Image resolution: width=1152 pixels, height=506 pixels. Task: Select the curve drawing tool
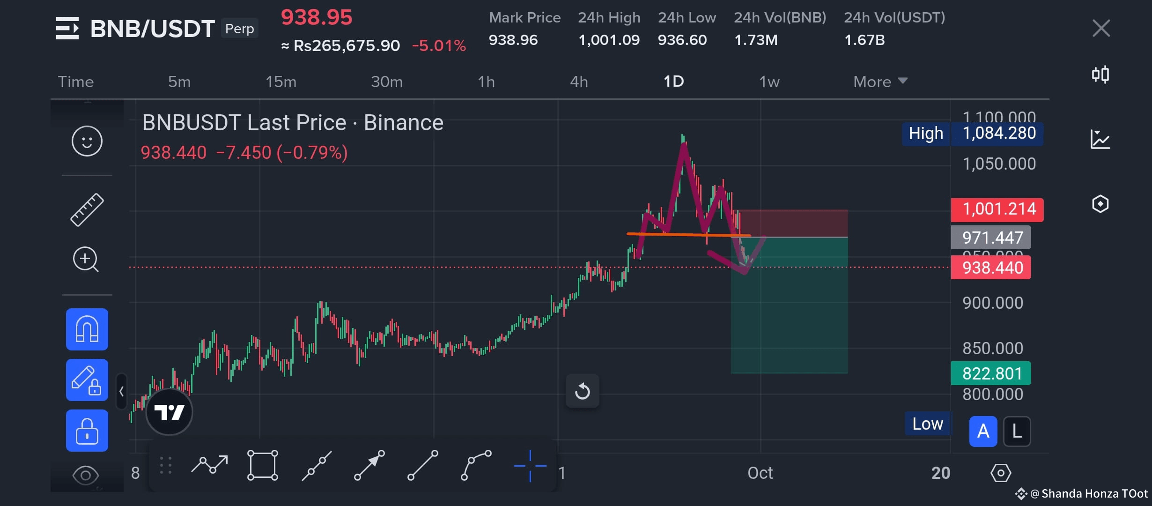pos(476,465)
